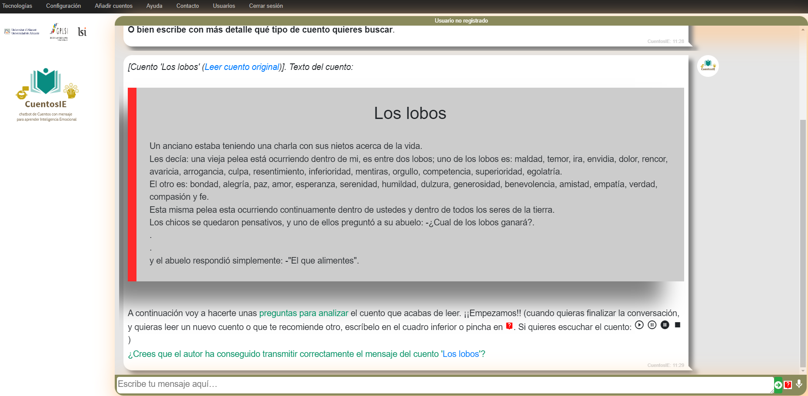Go to Añadir cuentos page
This screenshot has width=808, height=396.
113,6
